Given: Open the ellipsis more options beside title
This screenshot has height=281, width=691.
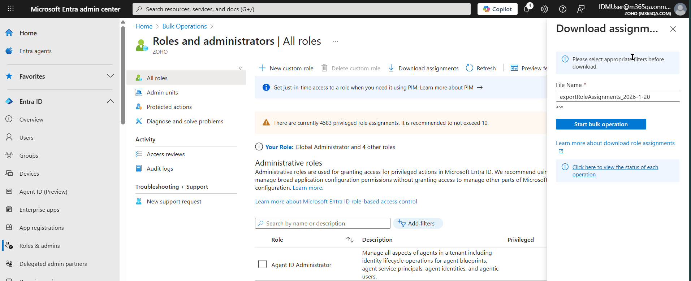Looking at the screenshot, I should 335,41.
